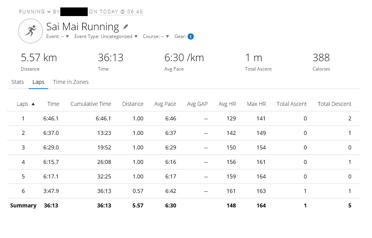Screen dimensions: 372x238
Task: Open the Time in Zones tab
Action: click(71, 82)
